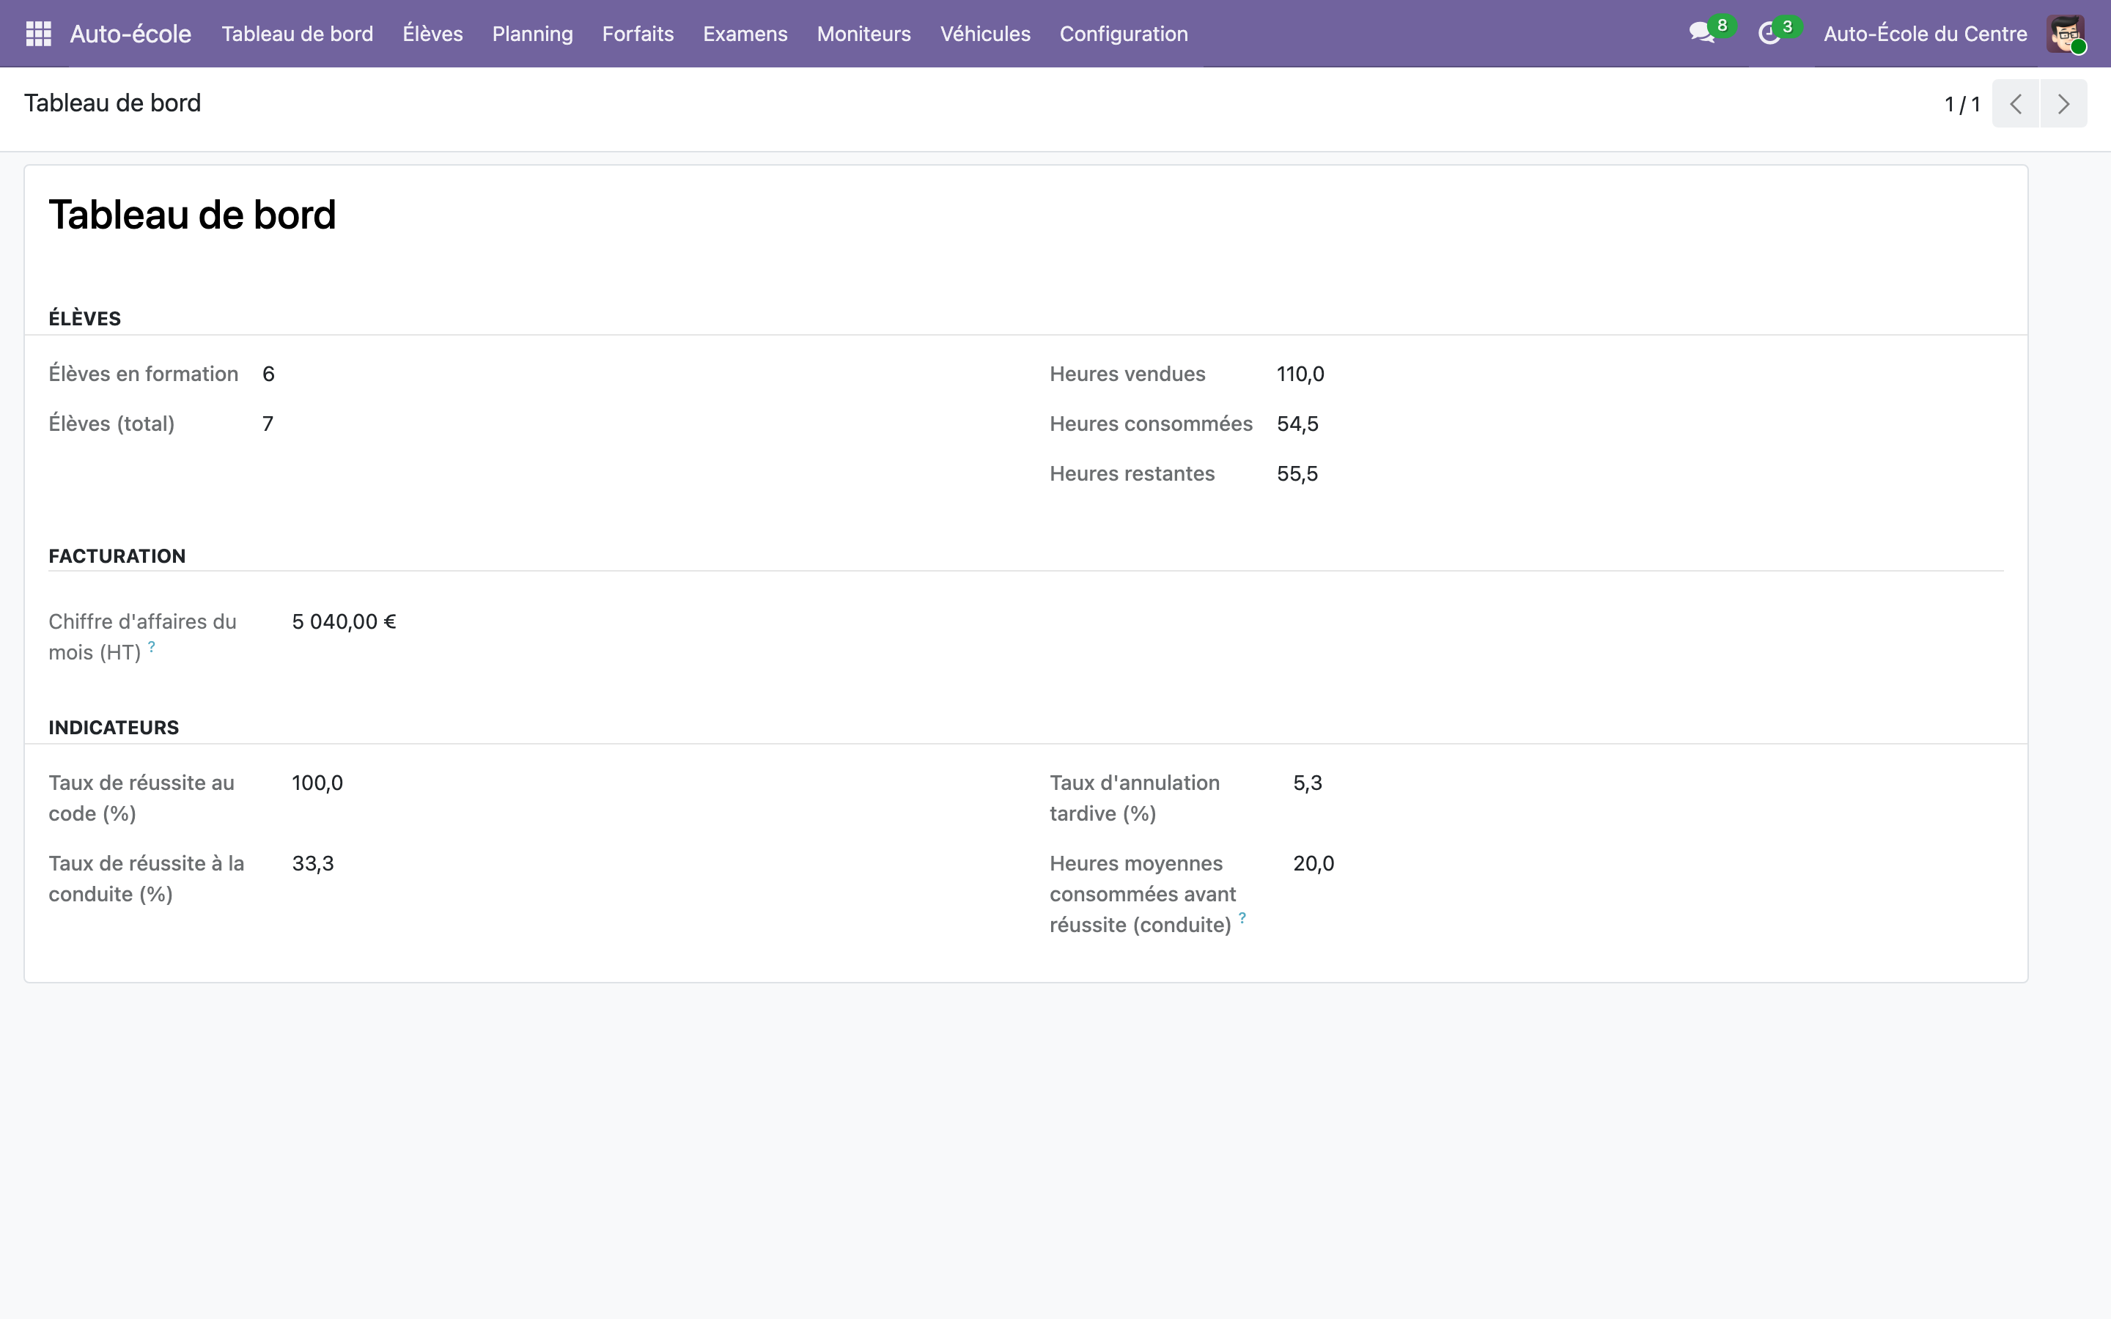Screen dimensions: 2111x1319
Task: Open the activities clock icon
Action: point(1769,34)
